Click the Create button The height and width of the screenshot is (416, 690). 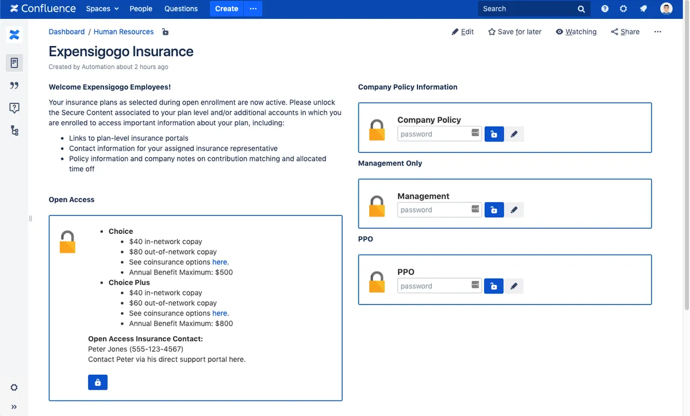coord(227,9)
